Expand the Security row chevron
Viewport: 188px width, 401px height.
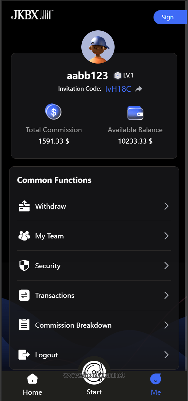click(166, 266)
